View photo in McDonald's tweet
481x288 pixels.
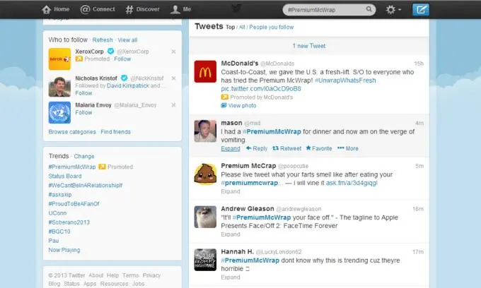(238, 106)
